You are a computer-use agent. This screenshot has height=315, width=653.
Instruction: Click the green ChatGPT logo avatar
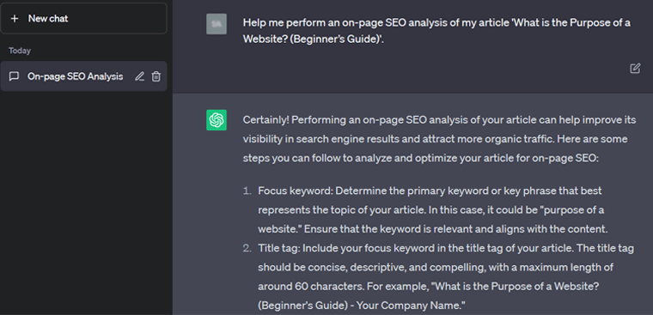[x=217, y=120]
